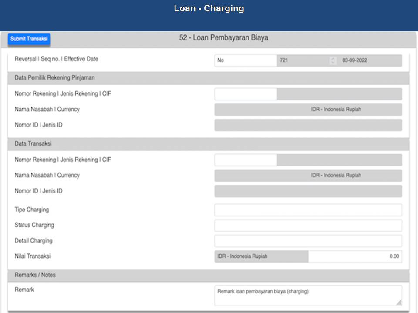Click the Nilai Transaksi currency box
The image size is (418, 313).
pyautogui.click(x=261, y=256)
